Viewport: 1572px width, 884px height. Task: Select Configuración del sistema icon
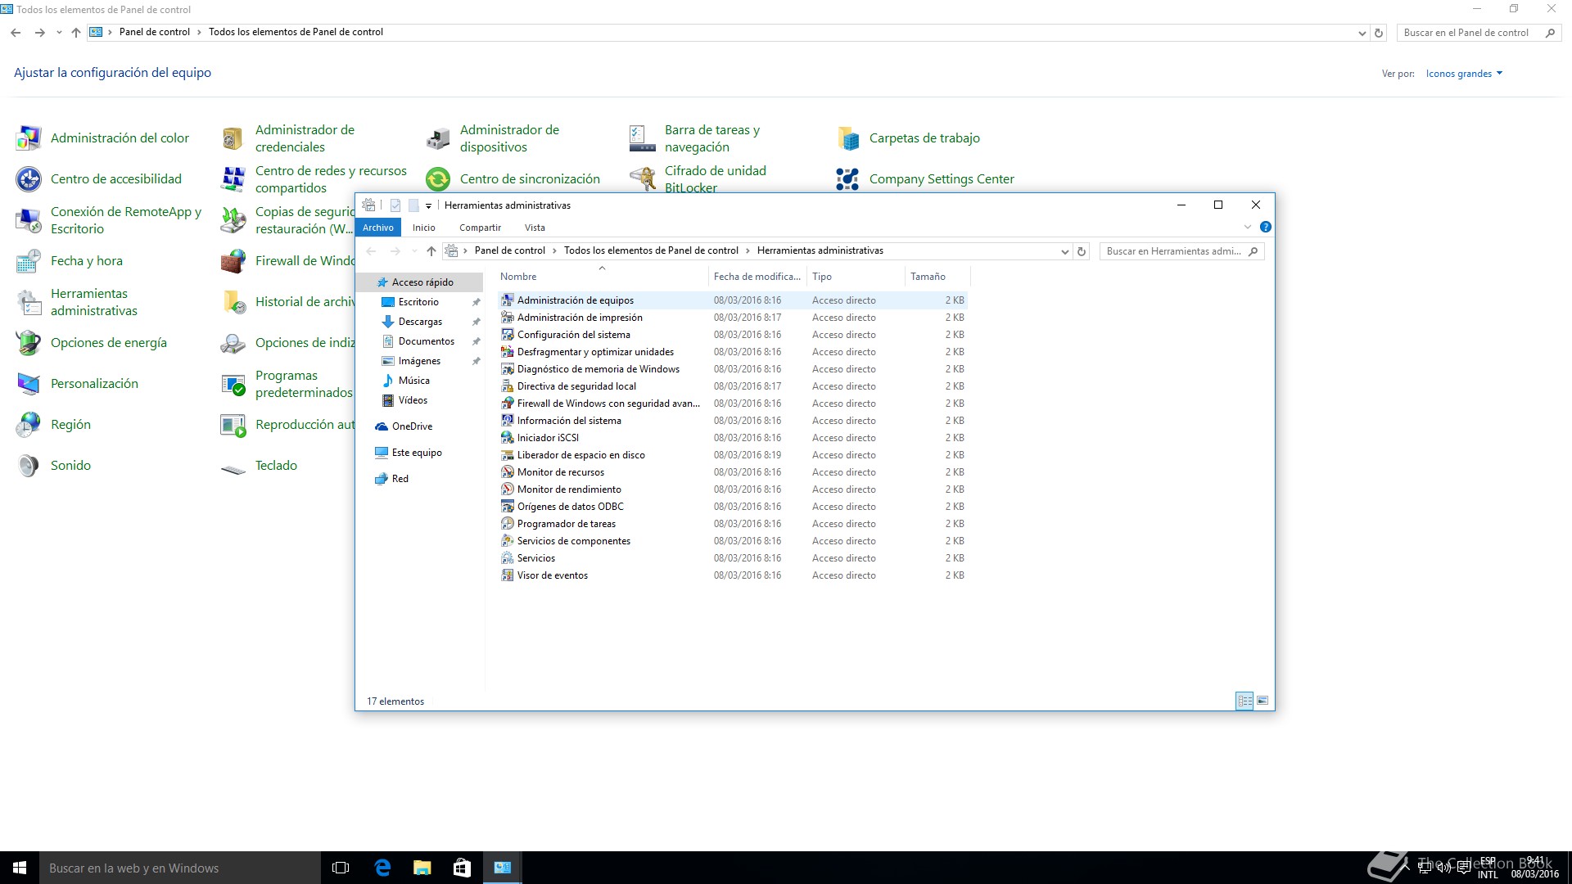508,335
